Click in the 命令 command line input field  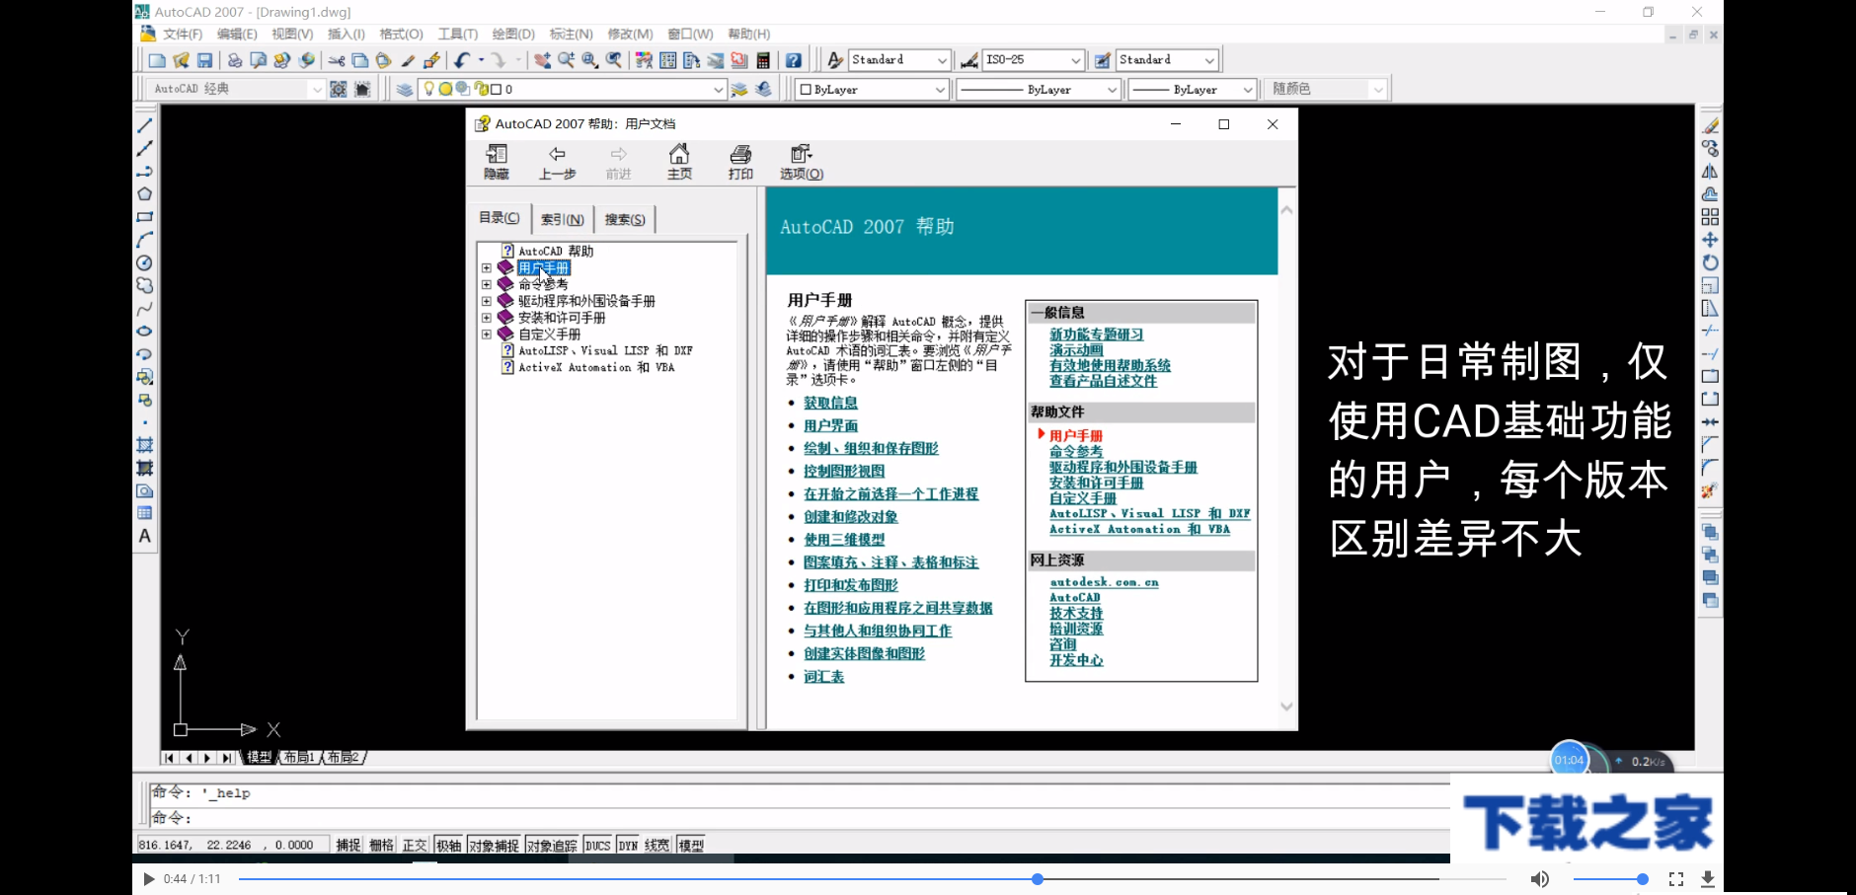click(395, 819)
